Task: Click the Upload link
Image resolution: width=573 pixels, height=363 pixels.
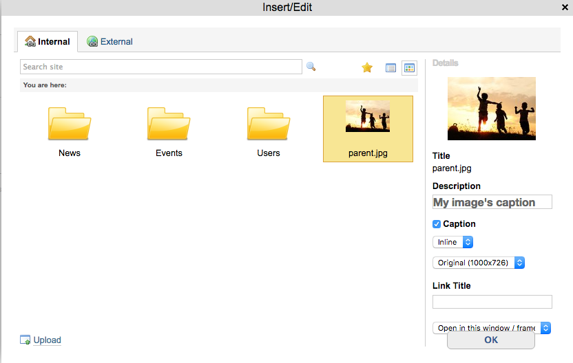Action: (x=47, y=340)
